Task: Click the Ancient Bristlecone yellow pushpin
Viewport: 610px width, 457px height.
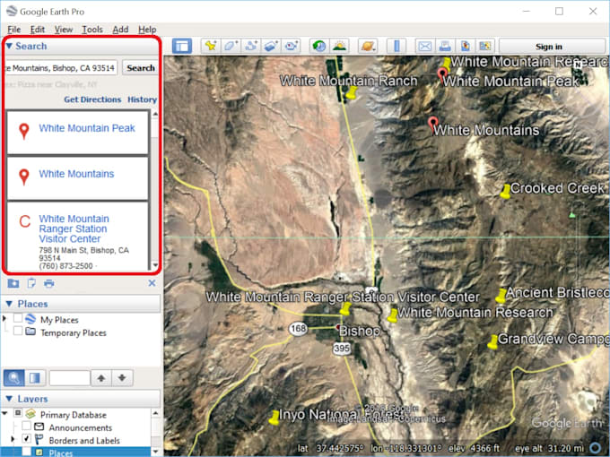Action: tap(501, 296)
